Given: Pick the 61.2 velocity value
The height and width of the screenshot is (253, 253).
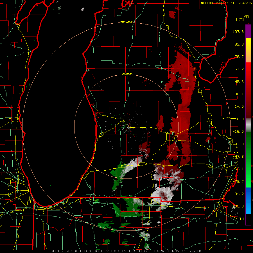Looking at the screenshot, I should coord(239,69).
